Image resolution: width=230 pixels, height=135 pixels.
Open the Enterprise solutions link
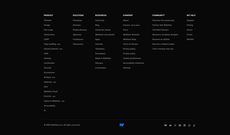pos(77,20)
